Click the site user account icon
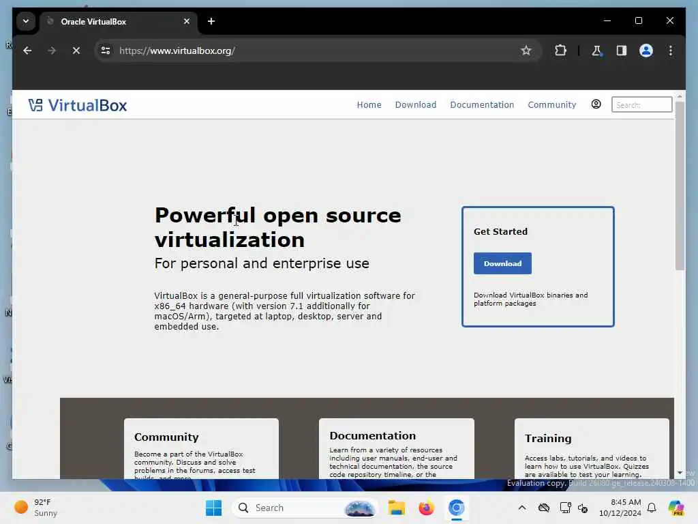This screenshot has height=524, width=698. click(596, 104)
